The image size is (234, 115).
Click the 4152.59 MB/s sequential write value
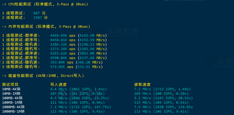point(92,40)
